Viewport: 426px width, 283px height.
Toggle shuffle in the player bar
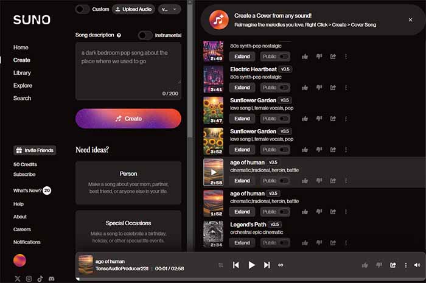click(x=220, y=265)
